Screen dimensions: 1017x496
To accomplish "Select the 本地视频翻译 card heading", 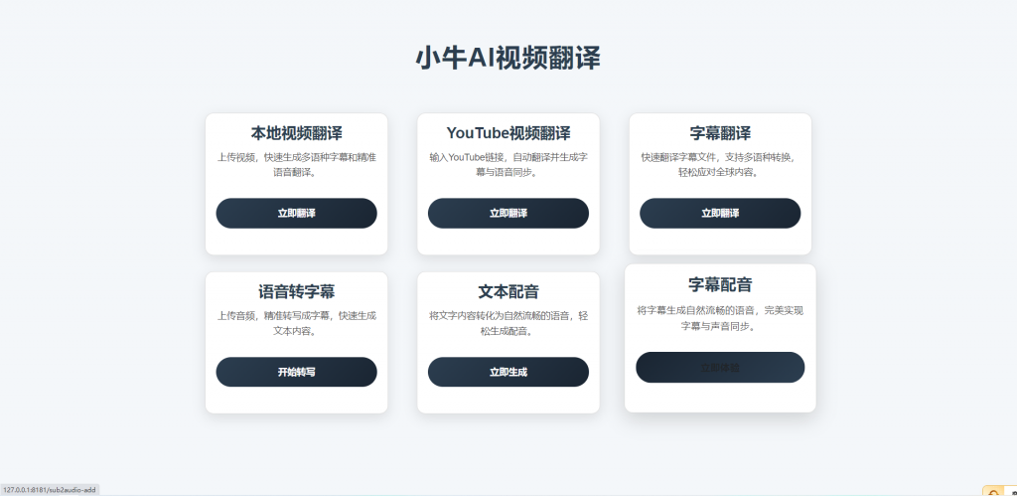I will pyautogui.click(x=296, y=134).
